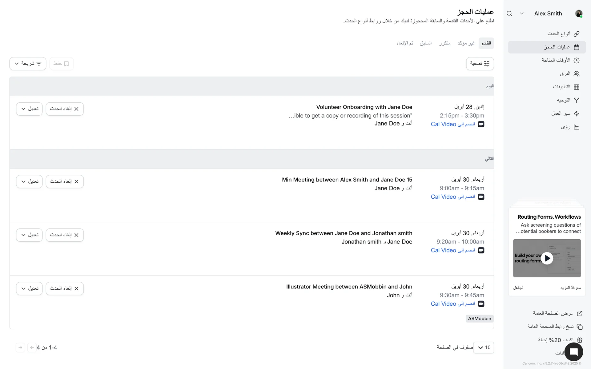Screen dimensions: 591x369
Task: Open Routing via the fork icon
Action: point(577,100)
